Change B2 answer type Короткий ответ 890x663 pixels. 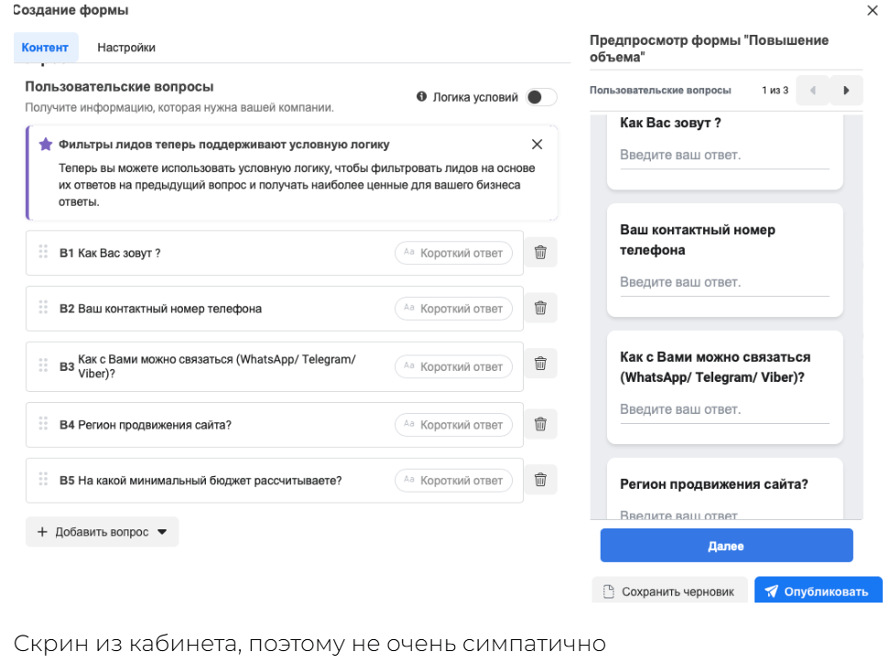453,309
